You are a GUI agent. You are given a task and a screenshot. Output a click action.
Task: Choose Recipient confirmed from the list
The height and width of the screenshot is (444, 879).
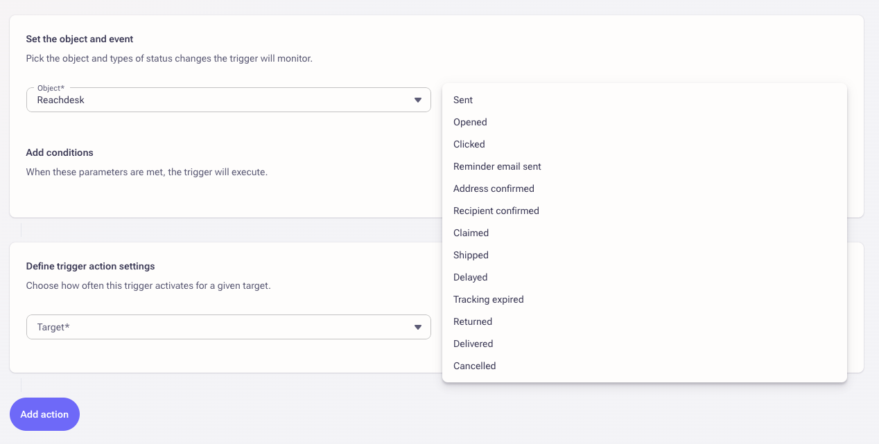pyautogui.click(x=496, y=211)
